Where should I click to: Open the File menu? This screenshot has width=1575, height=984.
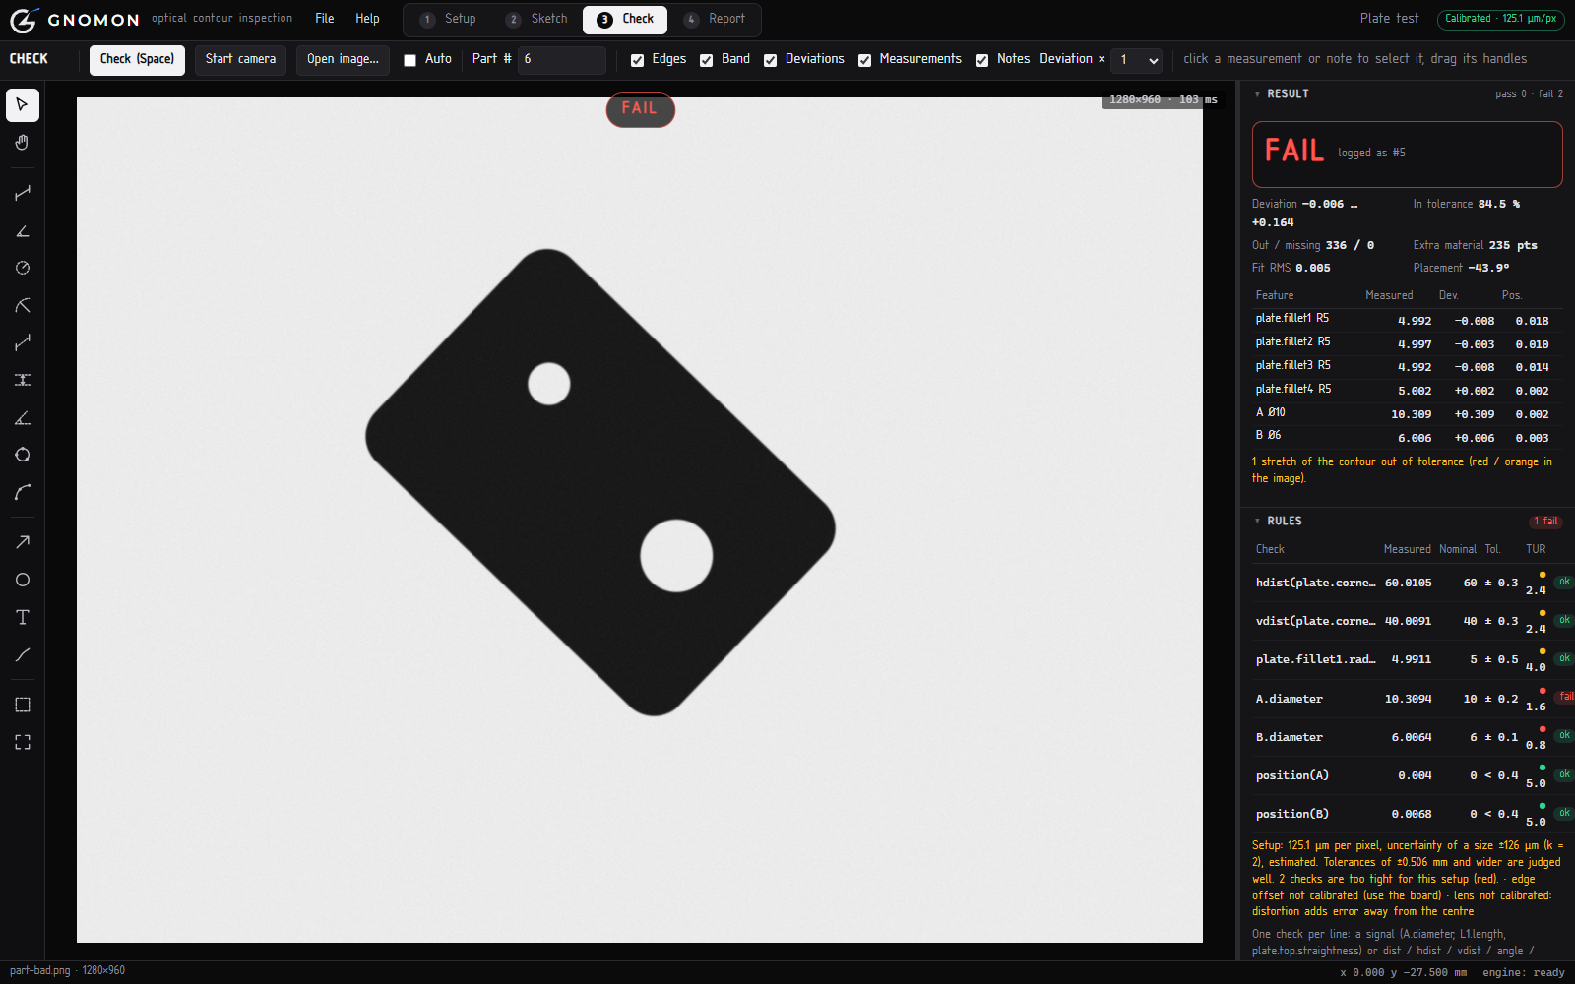pyautogui.click(x=325, y=19)
